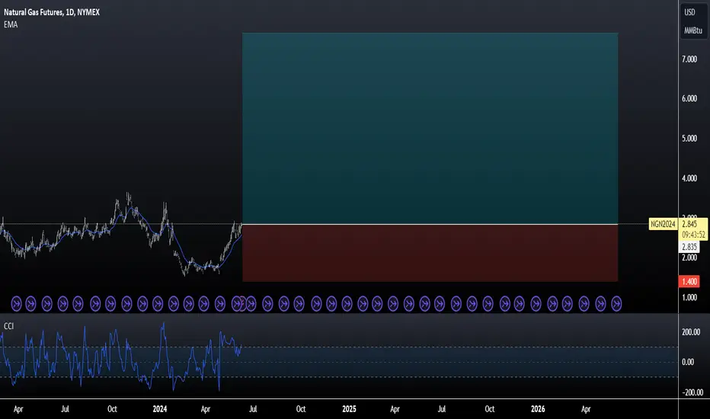The width and height of the screenshot is (710, 419).
Task: Click the 09:43:52 bar countdown label
Action: 694,235
